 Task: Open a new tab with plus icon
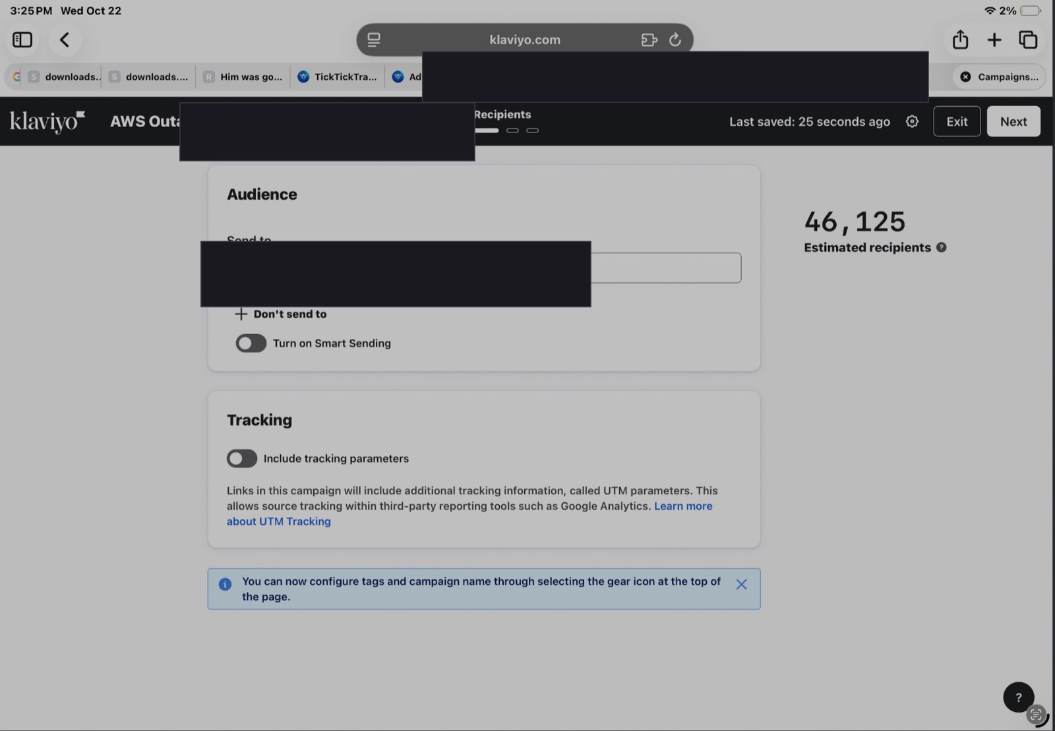[x=994, y=40]
